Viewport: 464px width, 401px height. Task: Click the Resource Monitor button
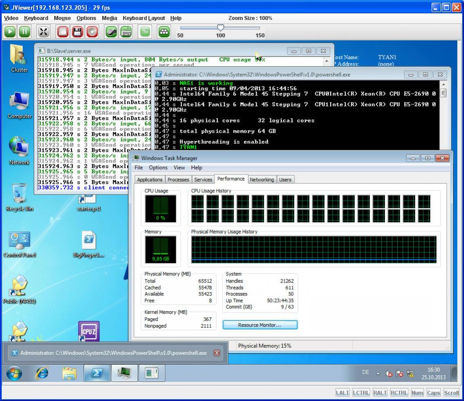[260, 325]
